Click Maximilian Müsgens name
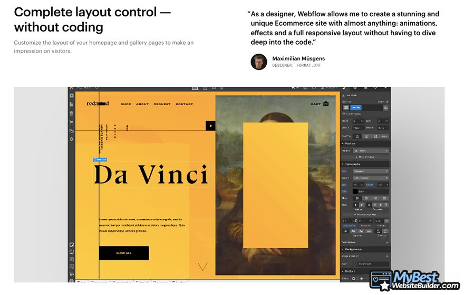This screenshot has height=295, width=464. 298,58
